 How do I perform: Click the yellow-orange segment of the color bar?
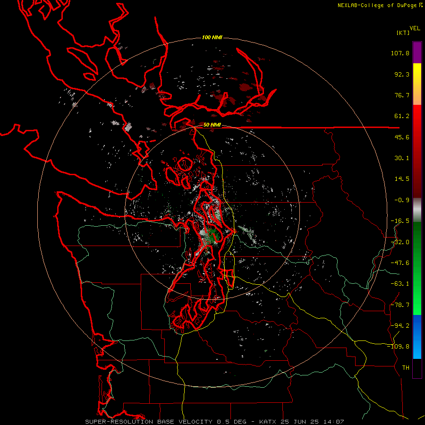(x=417, y=84)
